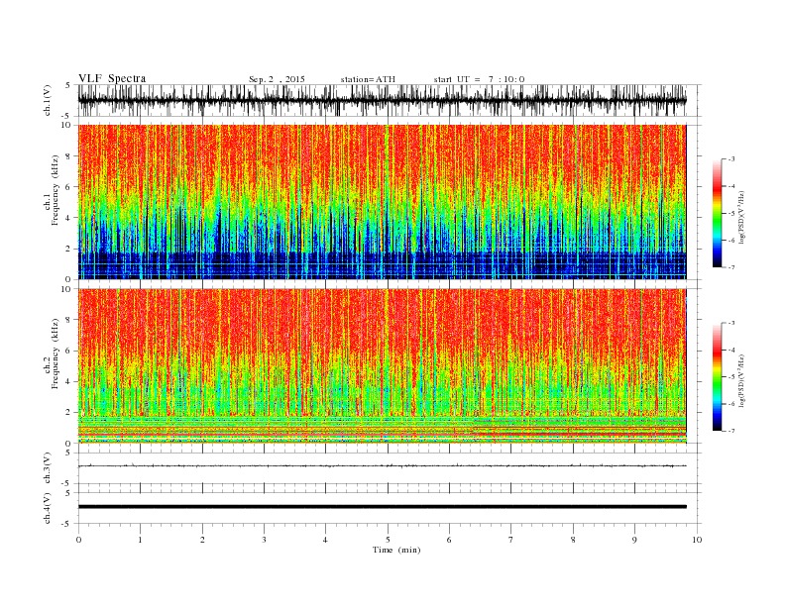Click the "ch.4(V)" axis label
Viewport: 785px width, 606px height.
[x=47, y=508]
